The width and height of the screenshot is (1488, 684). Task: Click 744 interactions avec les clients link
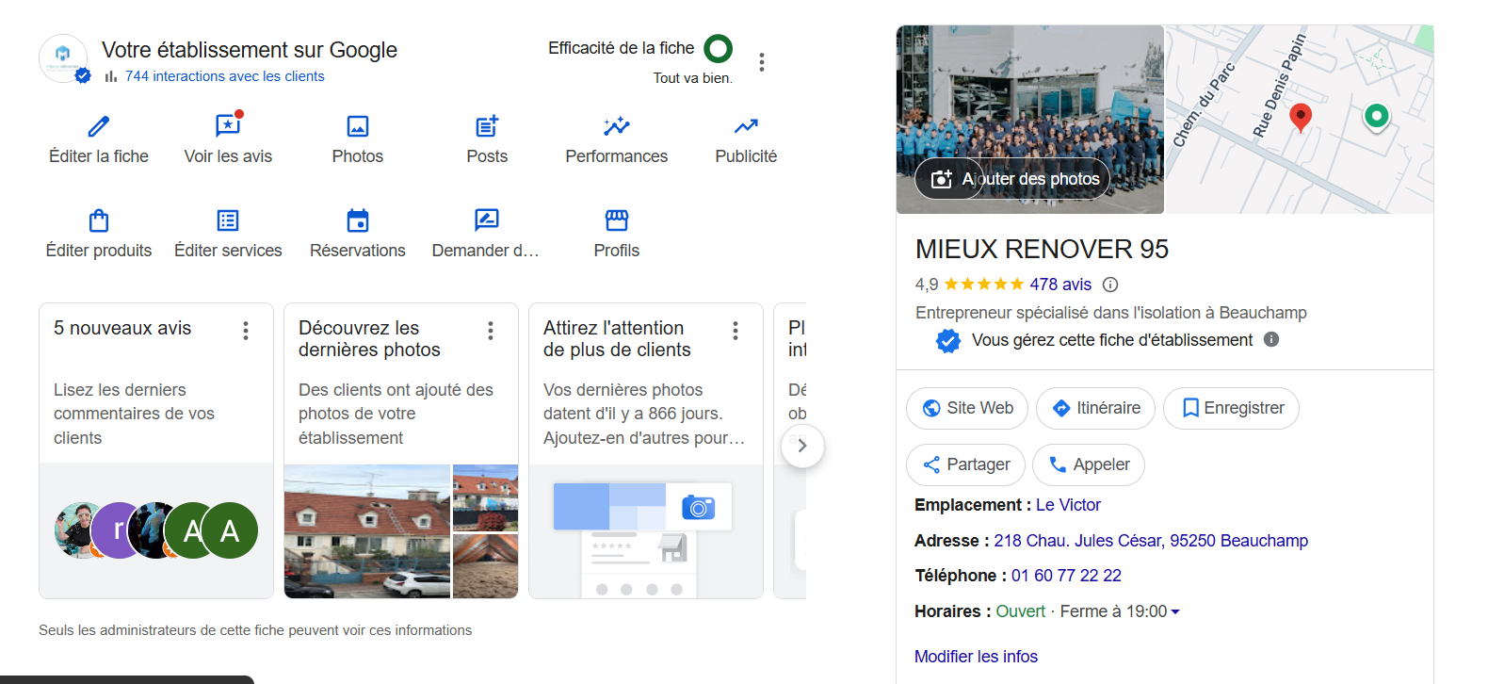(224, 76)
